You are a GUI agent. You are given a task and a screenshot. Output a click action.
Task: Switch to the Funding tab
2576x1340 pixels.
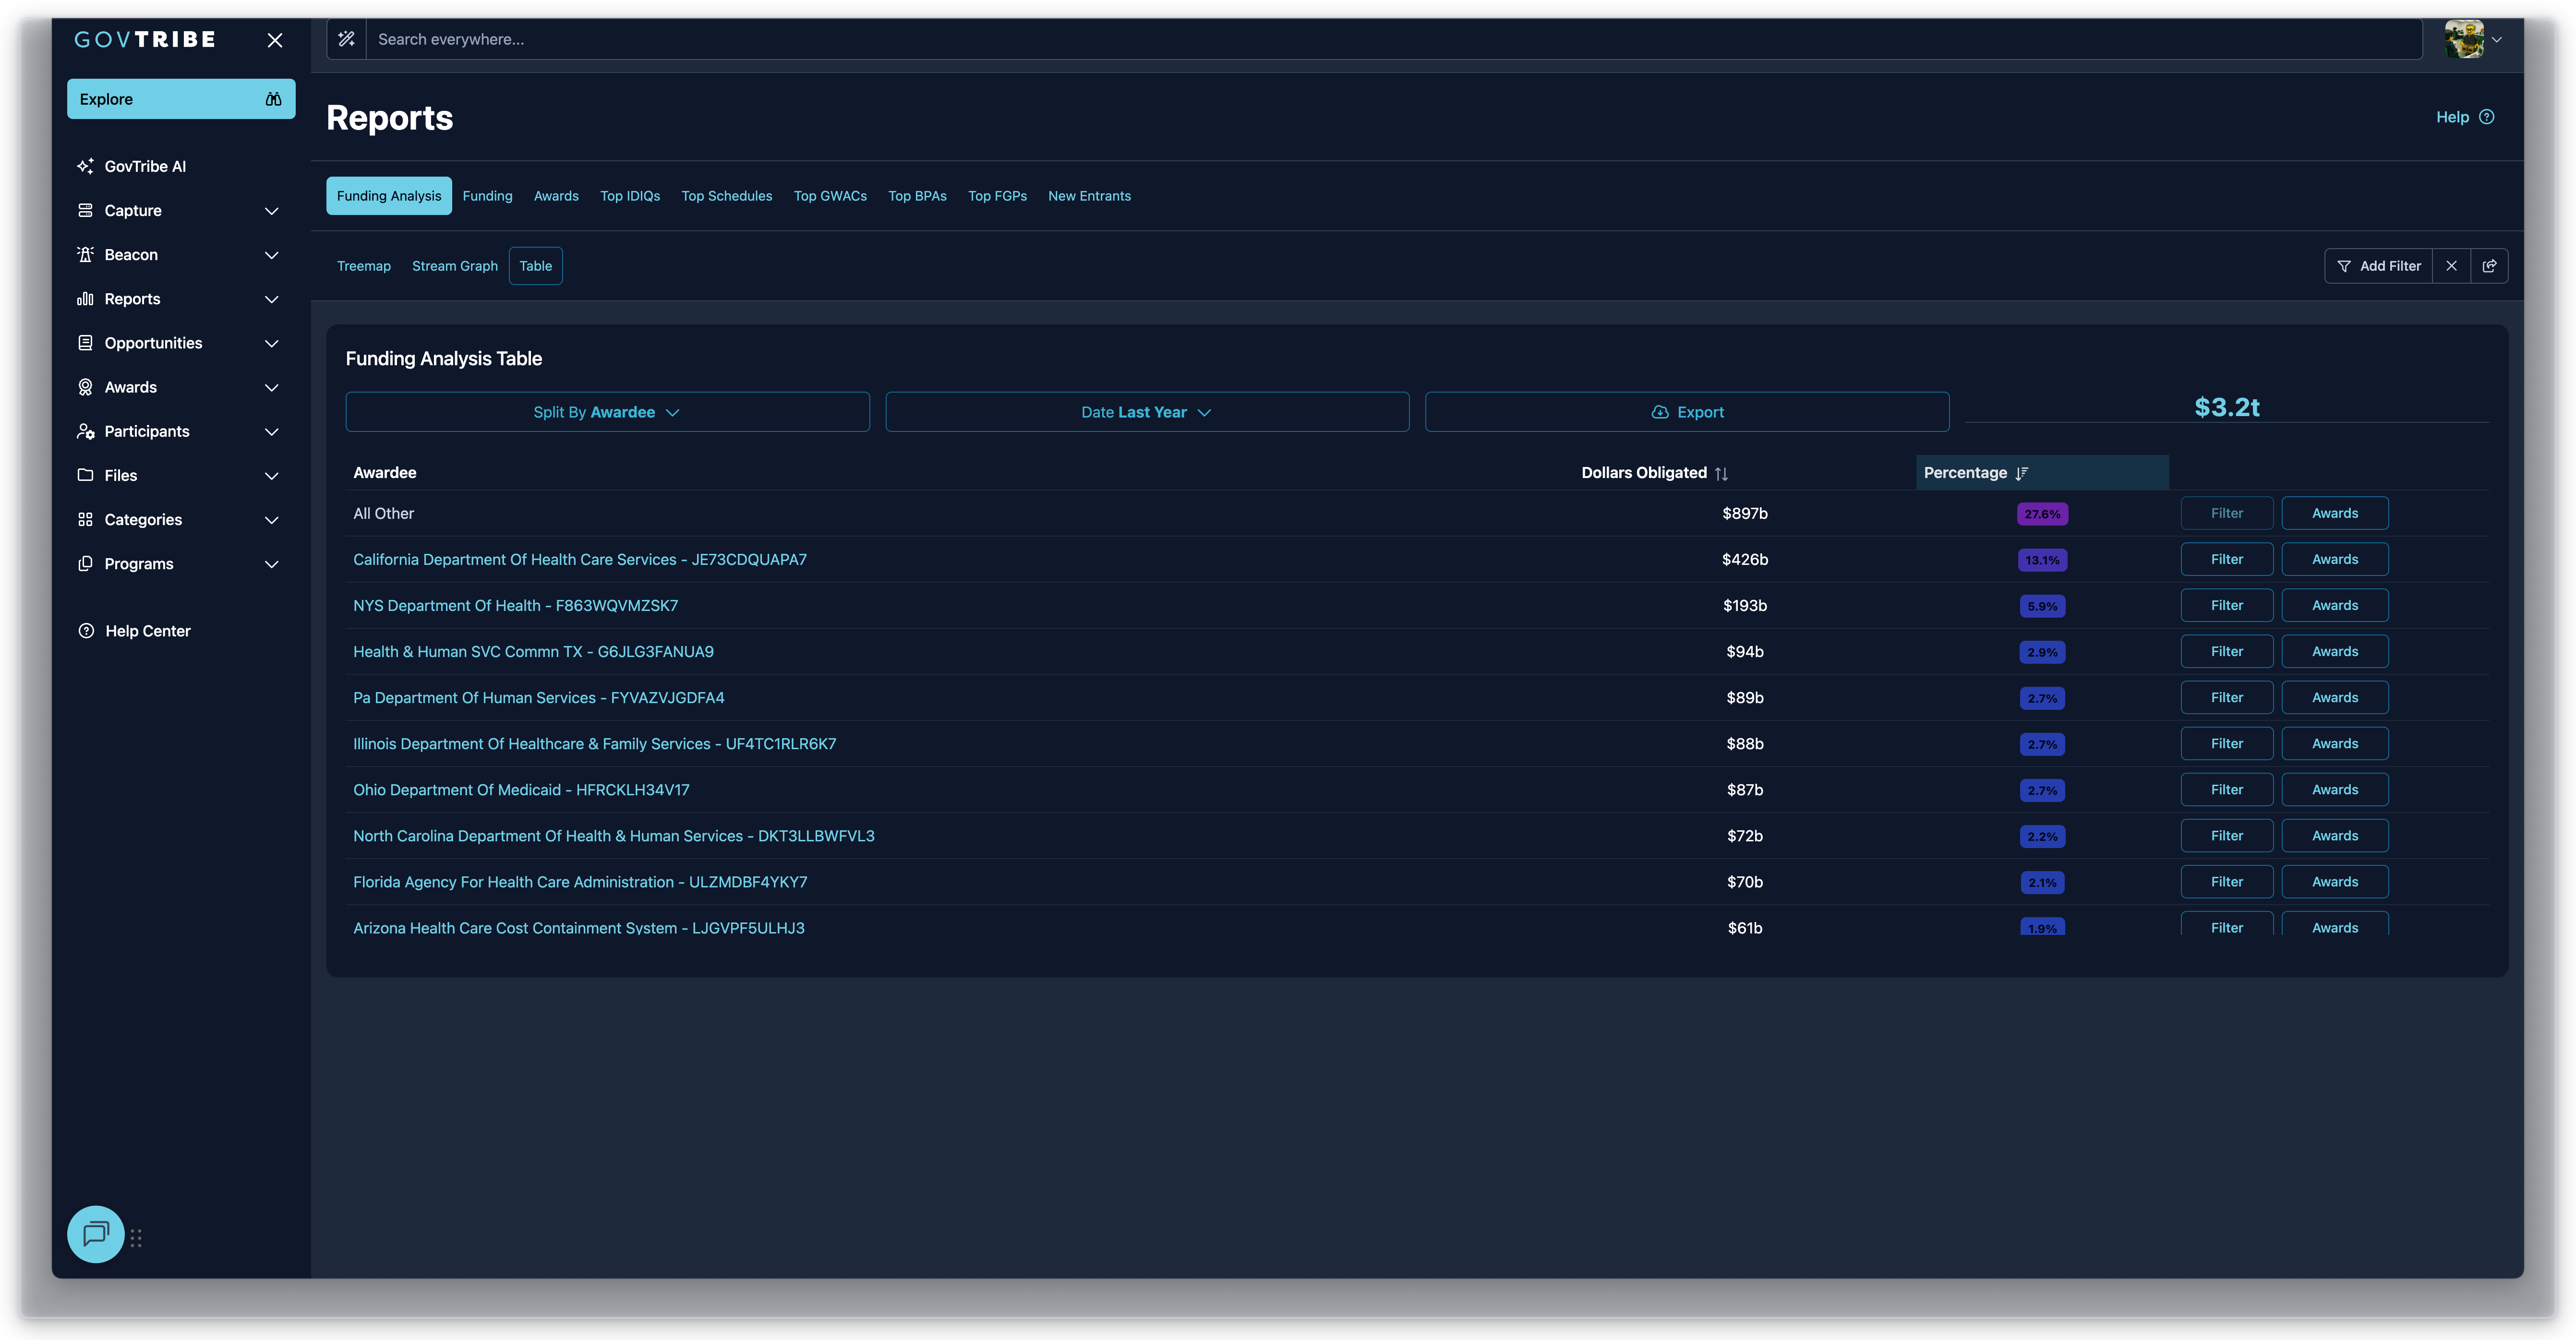click(x=487, y=196)
